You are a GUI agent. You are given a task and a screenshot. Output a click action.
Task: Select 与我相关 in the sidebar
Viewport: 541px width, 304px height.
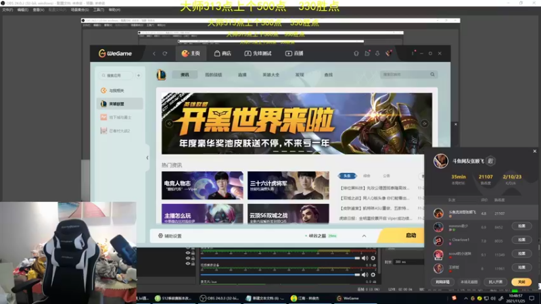click(x=120, y=91)
